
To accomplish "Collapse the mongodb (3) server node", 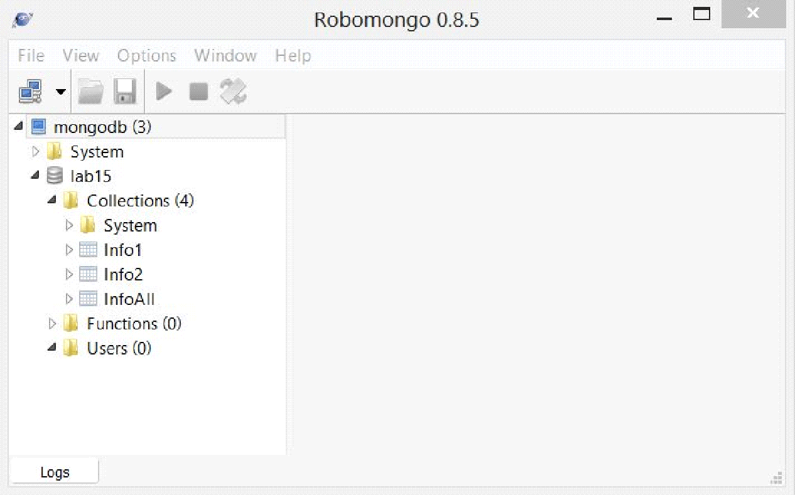I will (x=19, y=127).
